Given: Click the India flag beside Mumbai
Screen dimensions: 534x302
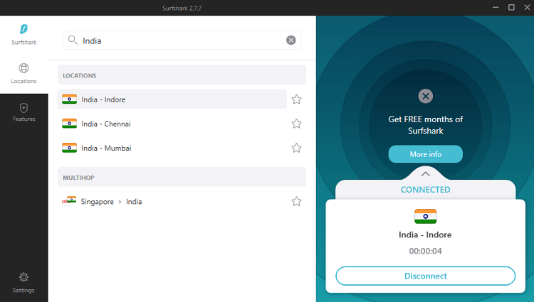Looking at the screenshot, I should coord(69,148).
